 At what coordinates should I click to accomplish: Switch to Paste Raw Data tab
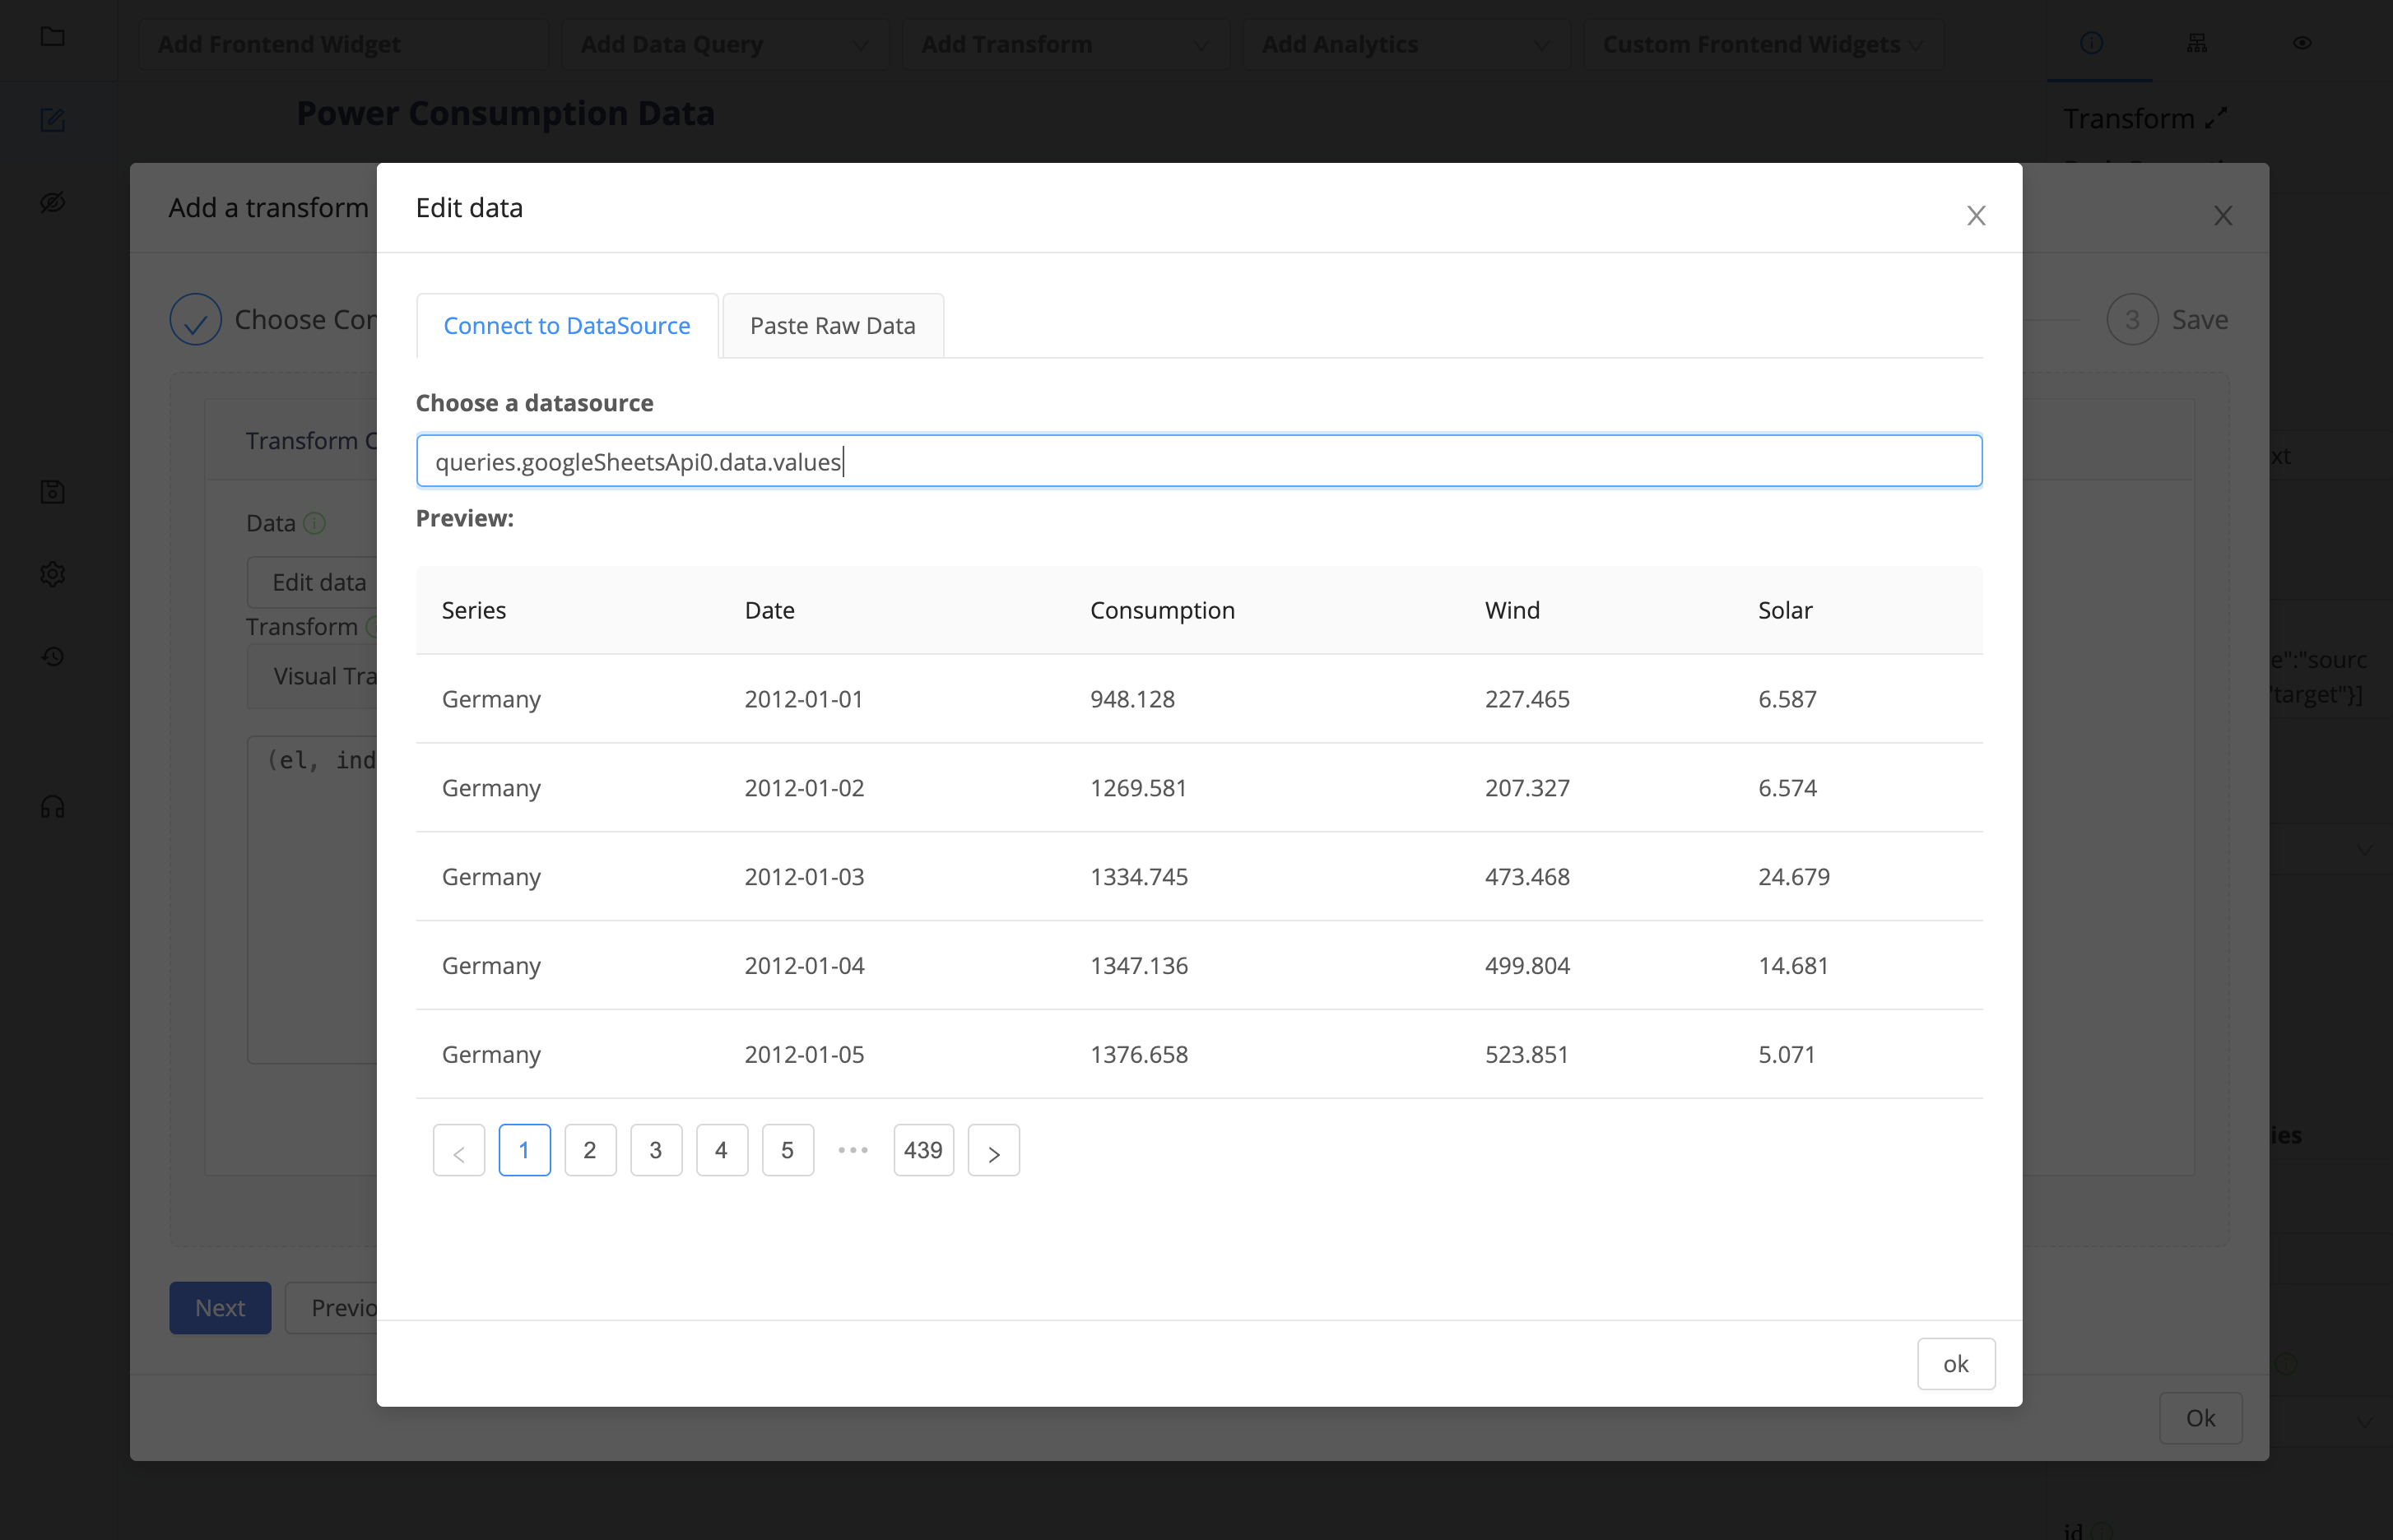(x=832, y=326)
